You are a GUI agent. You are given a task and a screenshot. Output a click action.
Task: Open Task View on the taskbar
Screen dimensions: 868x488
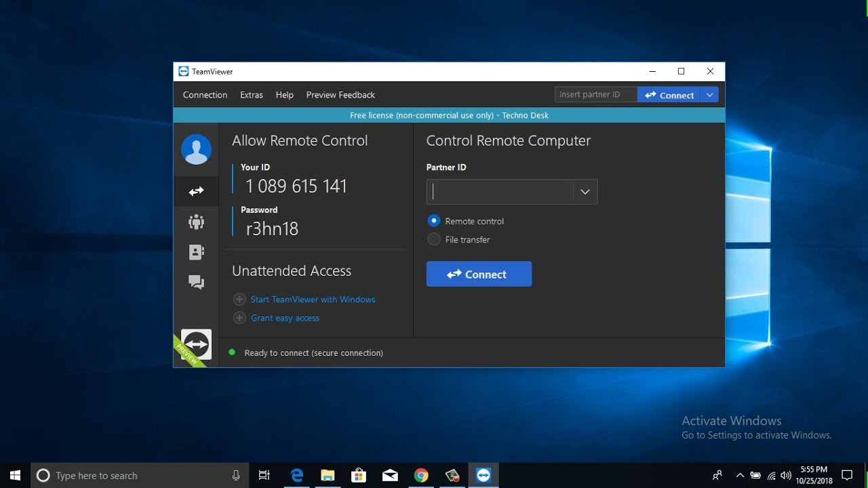pyautogui.click(x=264, y=475)
